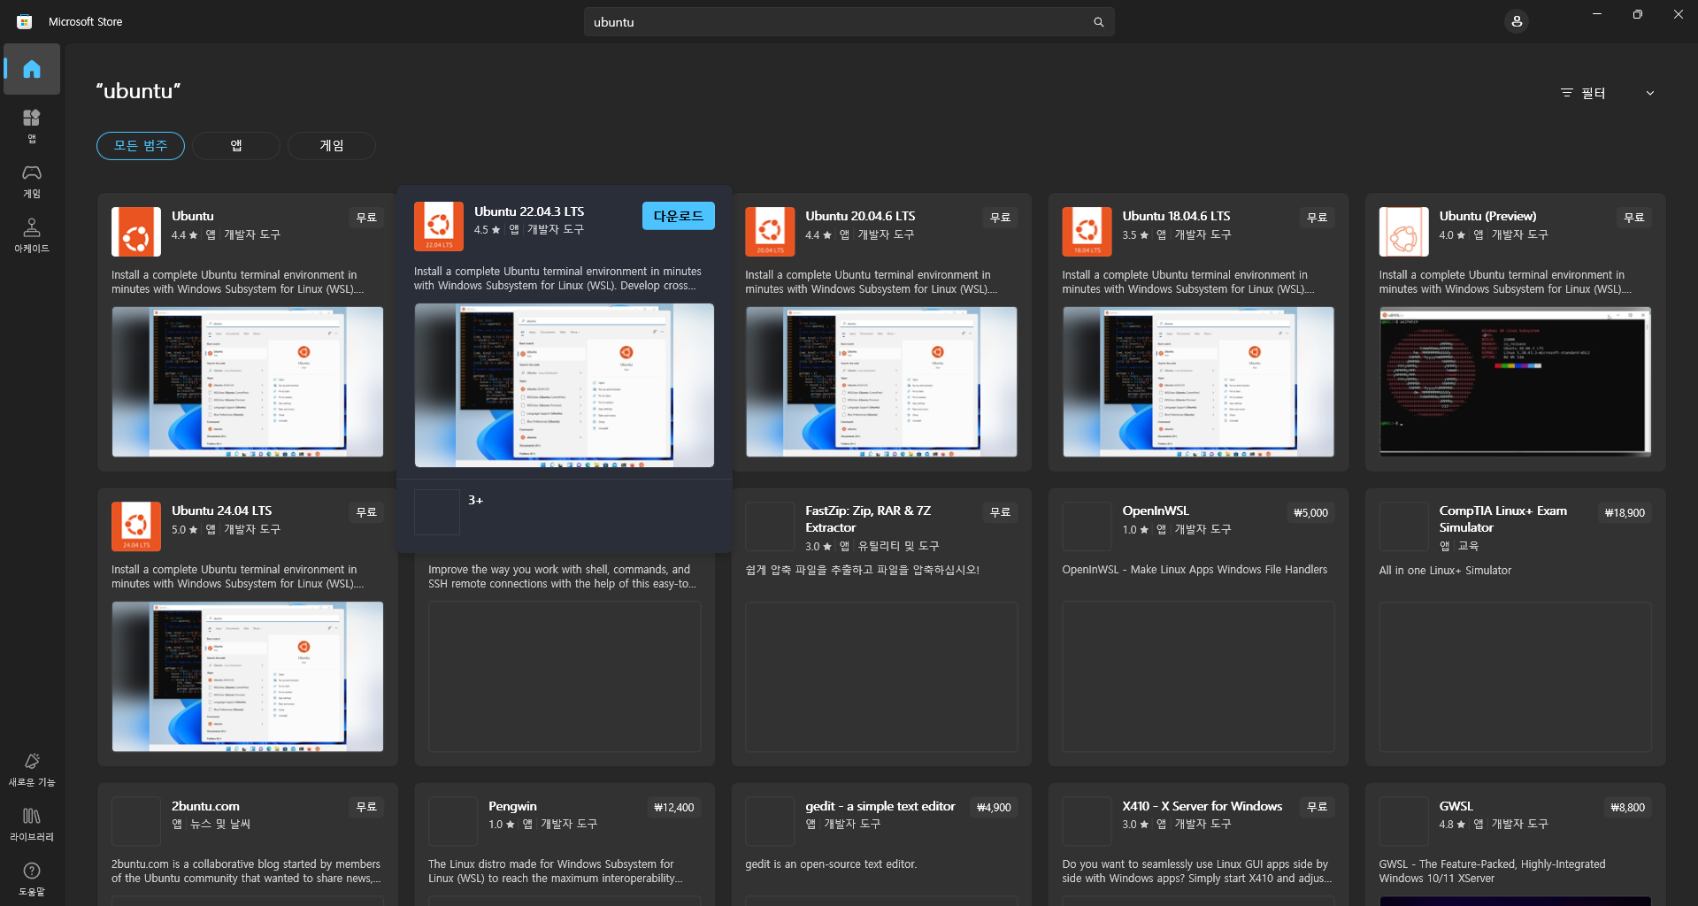Download Ubuntu 22.04.3 LTS
1698x906 pixels.
(x=679, y=216)
